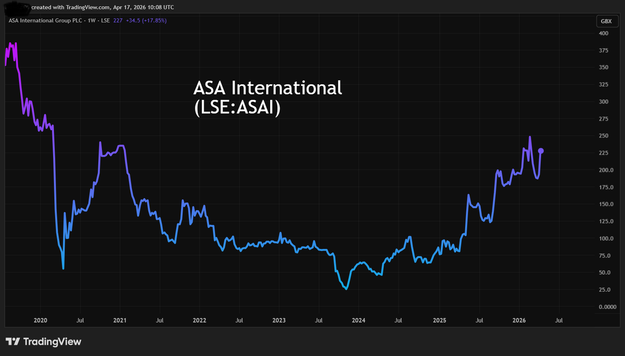Click the 1W interval indicator

pos(92,20)
